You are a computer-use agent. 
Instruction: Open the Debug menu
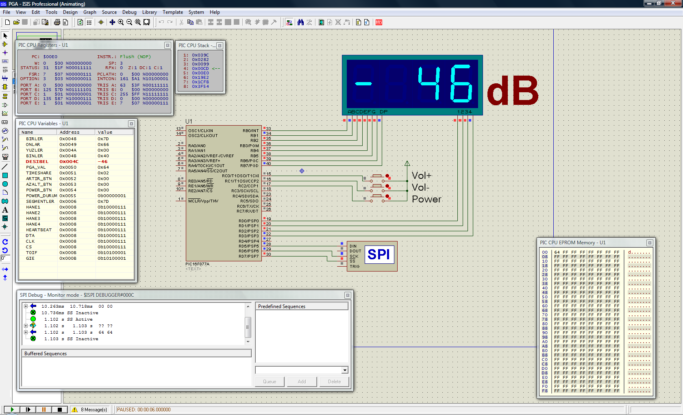[x=129, y=12]
